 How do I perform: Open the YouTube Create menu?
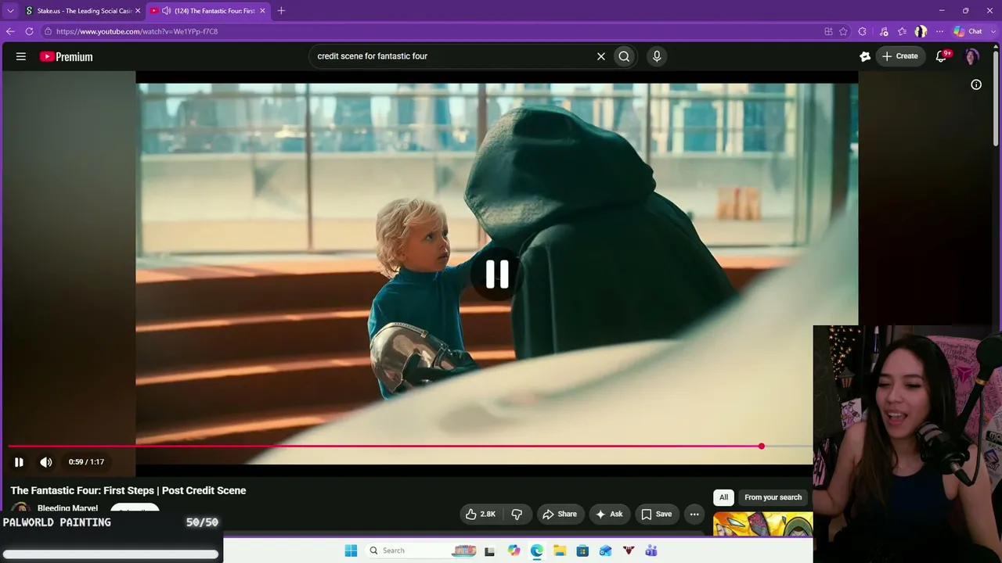pyautogui.click(x=900, y=56)
